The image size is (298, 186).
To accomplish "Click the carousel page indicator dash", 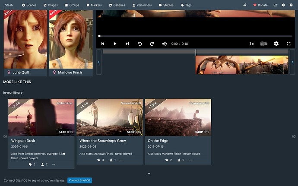I will coord(149,173).
